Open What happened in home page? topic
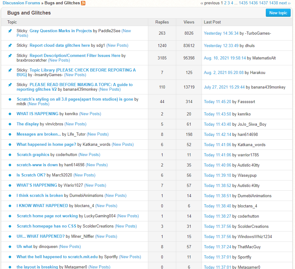This screenshot has height=269, width=295. (46, 144)
